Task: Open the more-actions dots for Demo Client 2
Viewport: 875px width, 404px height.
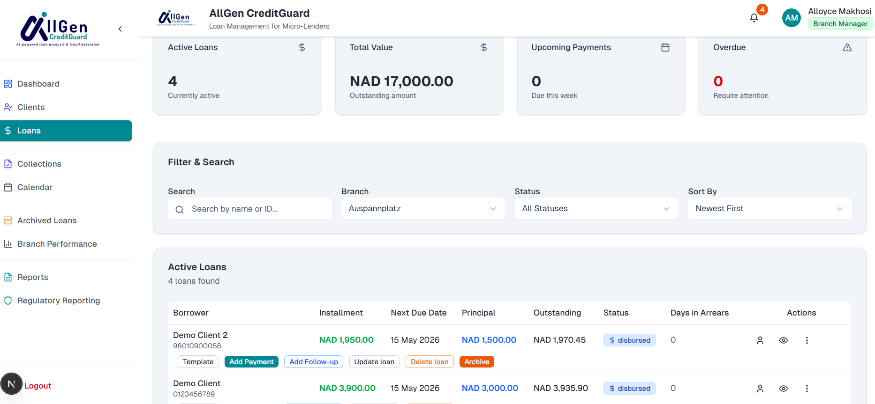Action: (807, 340)
